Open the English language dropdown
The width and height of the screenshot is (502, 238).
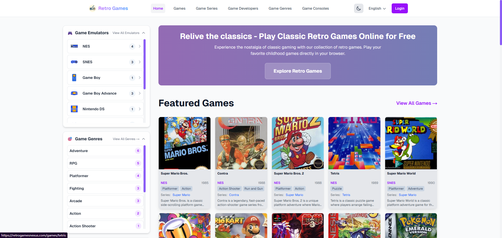377,8
